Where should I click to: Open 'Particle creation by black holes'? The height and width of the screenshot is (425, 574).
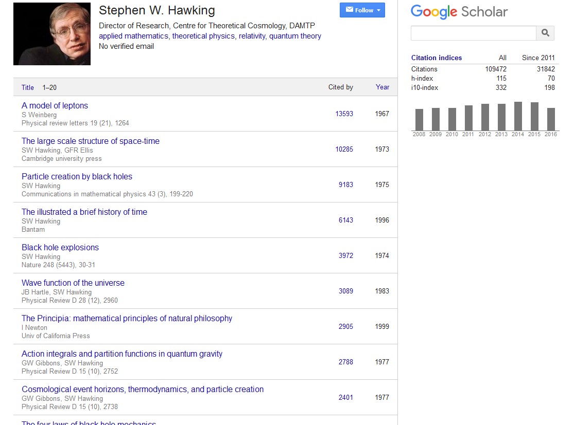[x=77, y=176]
